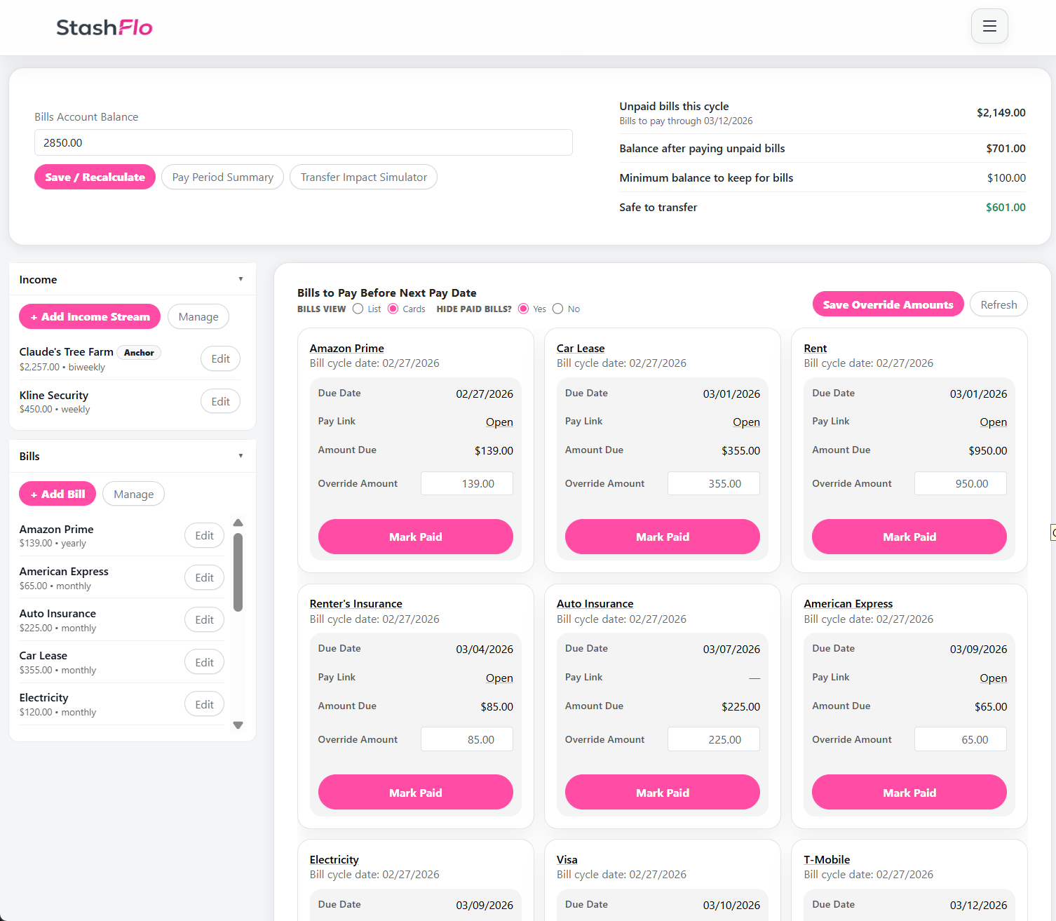The image size is (1056, 921).
Task: Mark the Rent bill as paid
Action: [909, 537]
